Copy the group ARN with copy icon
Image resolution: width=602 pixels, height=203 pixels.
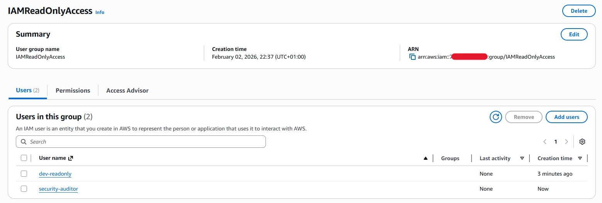click(x=413, y=57)
